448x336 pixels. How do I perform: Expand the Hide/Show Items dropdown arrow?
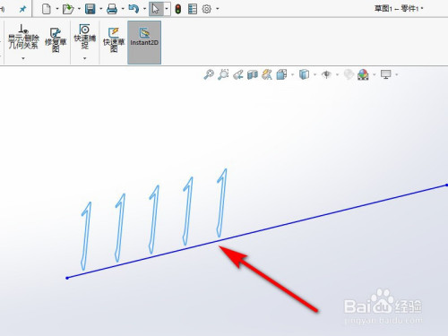337,74
